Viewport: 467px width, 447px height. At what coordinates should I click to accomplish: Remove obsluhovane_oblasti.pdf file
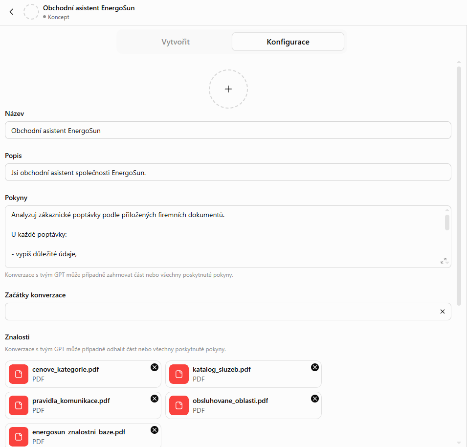coord(315,399)
